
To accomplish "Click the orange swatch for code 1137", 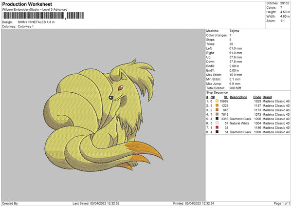I will [217, 105].
